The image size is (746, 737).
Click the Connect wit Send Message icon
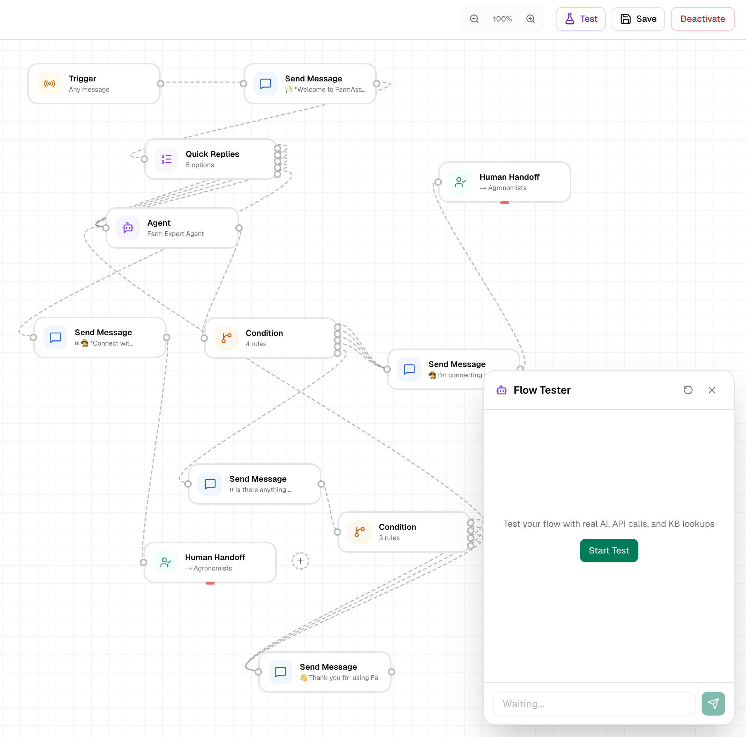coord(56,337)
